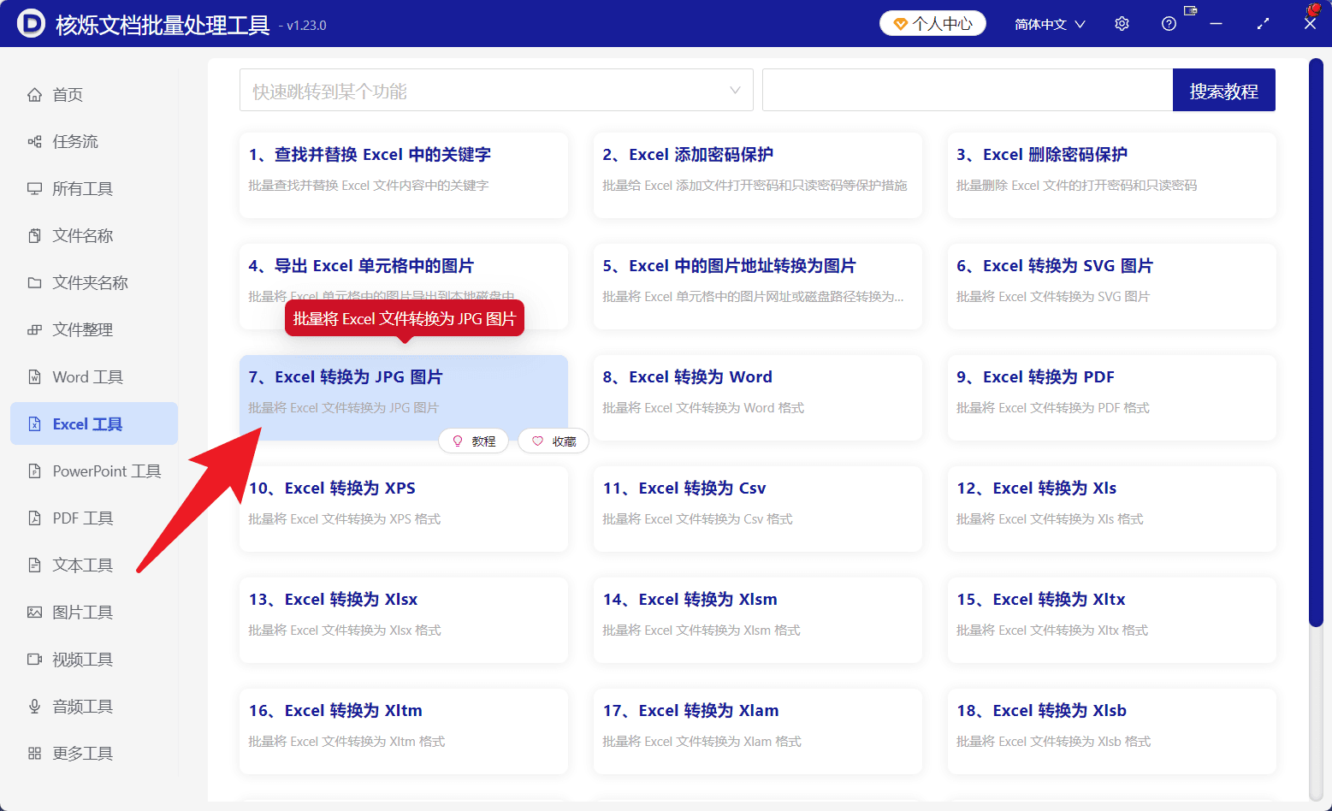This screenshot has height=811, width=1332.
Task: Click the mini-window mode icon in title bar
Action: (1190, 10)
